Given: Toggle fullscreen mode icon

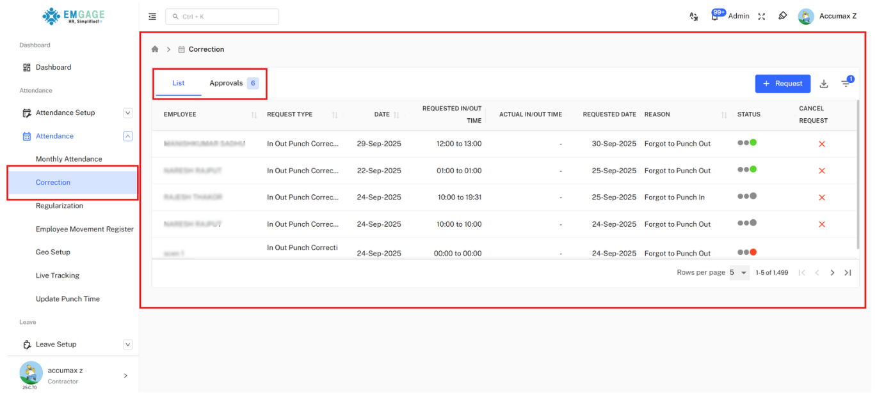Looking at the screenshot, I should tap(762, 17).
